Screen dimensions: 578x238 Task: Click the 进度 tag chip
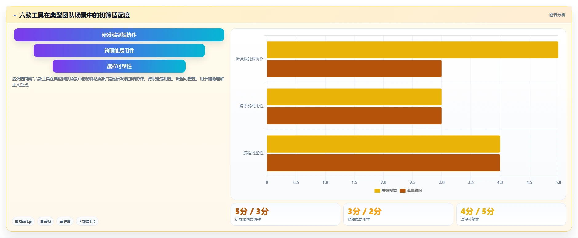click(x=65, y=221)
